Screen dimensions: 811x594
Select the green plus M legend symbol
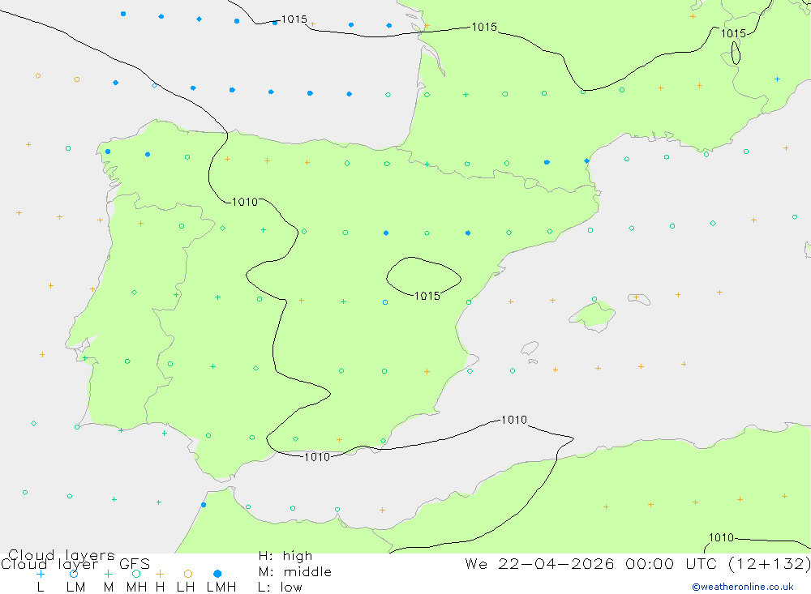[x=108, y=574]
